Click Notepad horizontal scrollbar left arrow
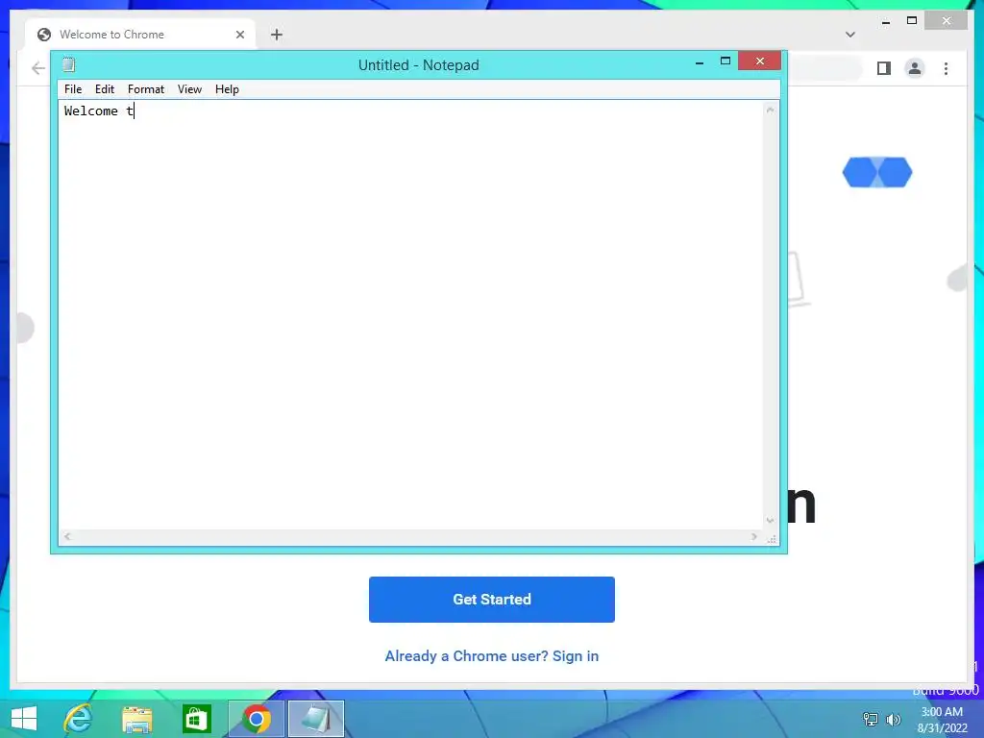Viewport: 984px width, 738px height. point(67,536)
